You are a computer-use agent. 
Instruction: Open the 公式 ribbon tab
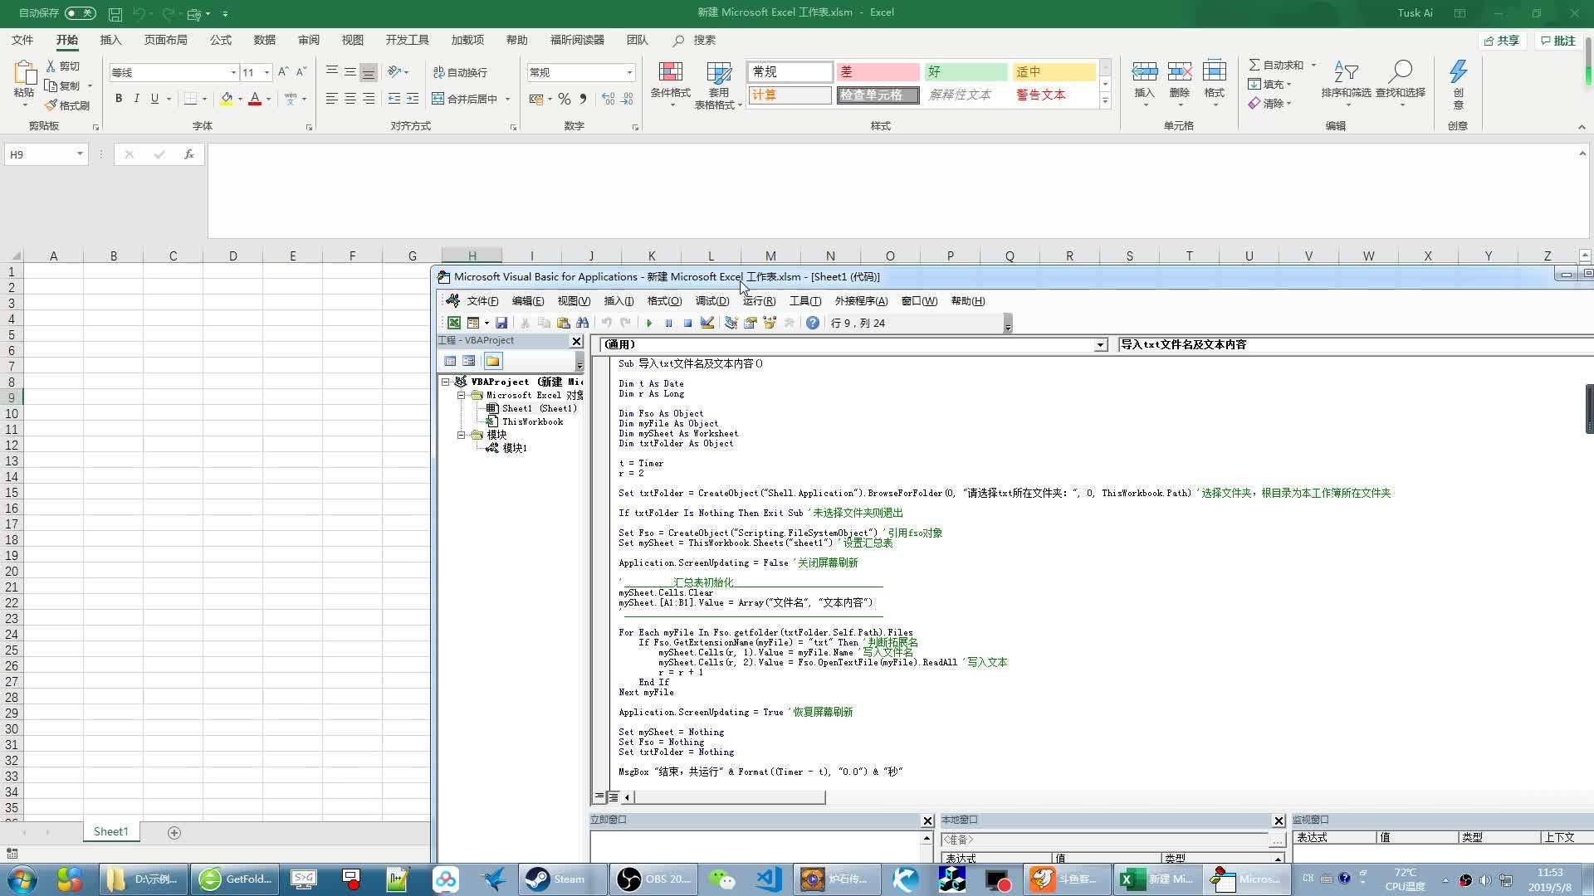click(221, 40)
